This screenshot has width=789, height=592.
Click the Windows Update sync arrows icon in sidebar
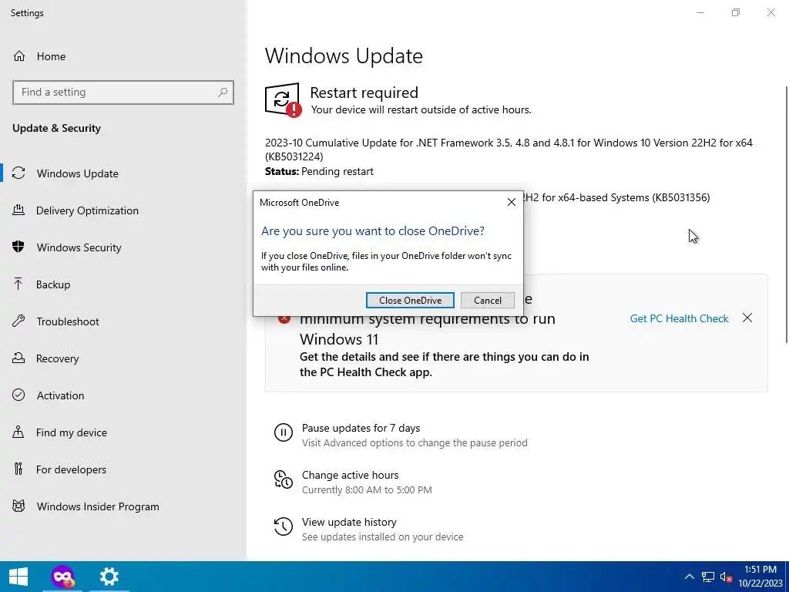[18, 173]
